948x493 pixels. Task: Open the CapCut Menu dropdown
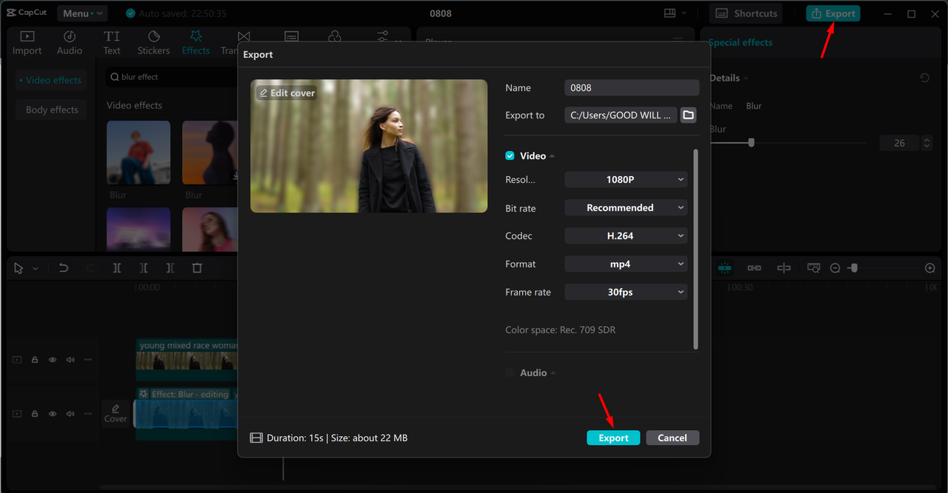tap(81, 13)
